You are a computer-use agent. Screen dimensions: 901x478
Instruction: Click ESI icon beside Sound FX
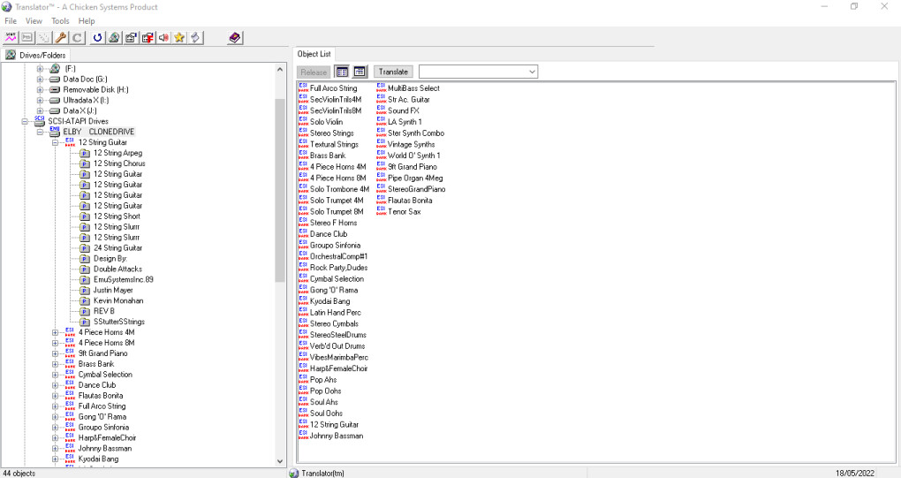tap(381, 110)
